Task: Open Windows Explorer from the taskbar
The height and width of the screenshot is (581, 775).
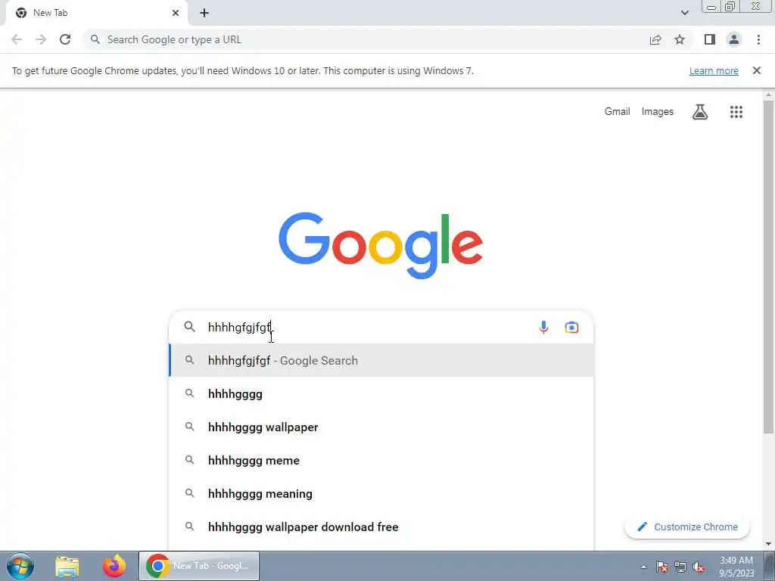Action: point(67,566)
